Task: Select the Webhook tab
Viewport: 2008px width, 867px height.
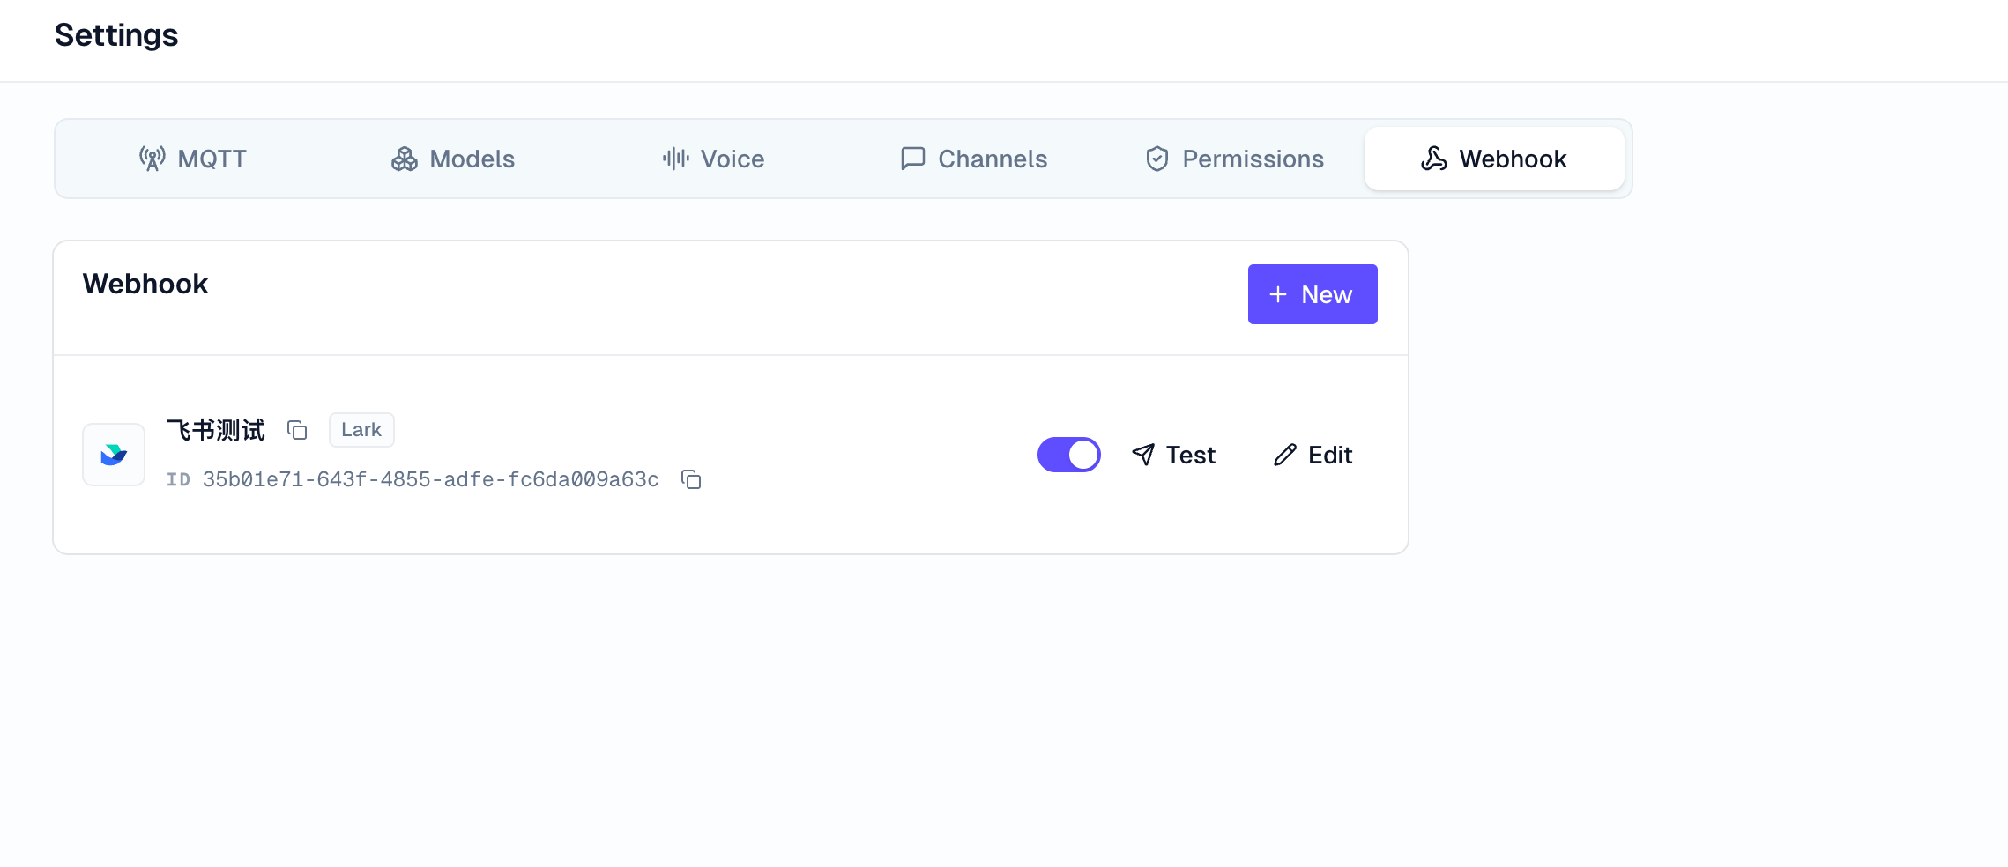Action: 1494,159
